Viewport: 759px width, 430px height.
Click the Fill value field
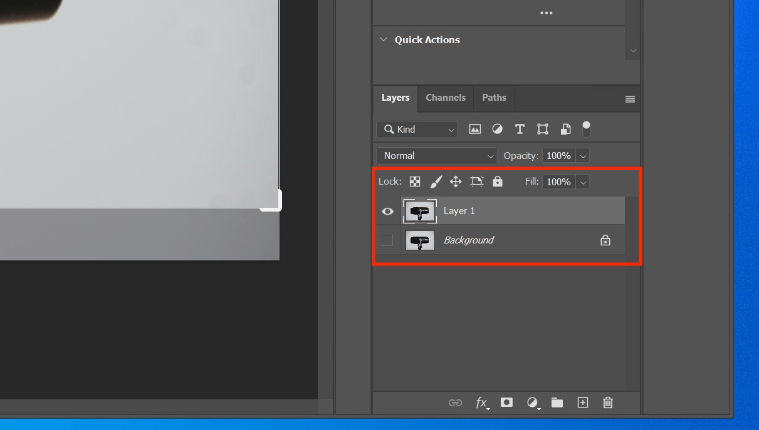[x=558, y=182]
